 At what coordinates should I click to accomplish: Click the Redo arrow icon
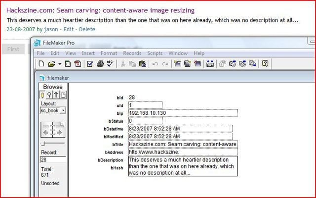tap(165, 64)
